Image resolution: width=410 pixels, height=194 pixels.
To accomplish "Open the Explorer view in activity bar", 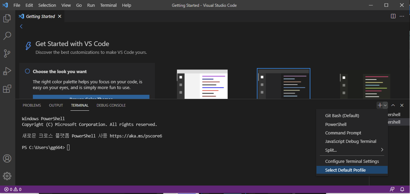I will (7, 18).
